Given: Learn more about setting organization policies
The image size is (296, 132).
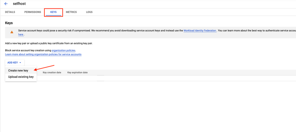Looking at the screenshot, I should 43,54.
